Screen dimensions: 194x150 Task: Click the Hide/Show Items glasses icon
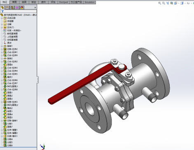[188, 3]
